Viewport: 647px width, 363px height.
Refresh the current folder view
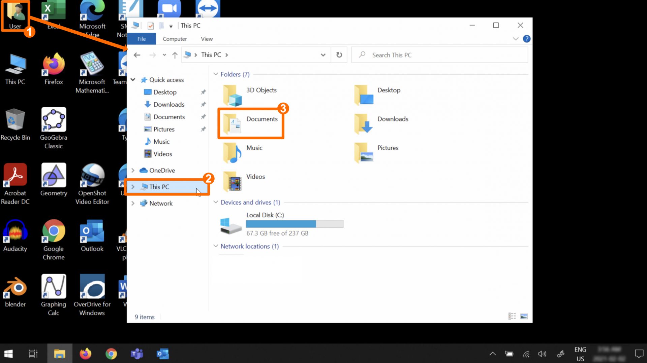pos(339,55)
